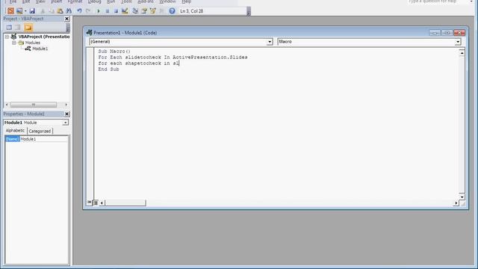Click code window scroll left arrow
This screenshot has height=269, width=478.
pos(102,202)
